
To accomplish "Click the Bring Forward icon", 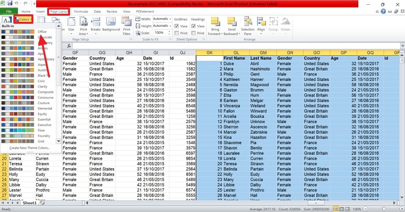I will point(215,22).
